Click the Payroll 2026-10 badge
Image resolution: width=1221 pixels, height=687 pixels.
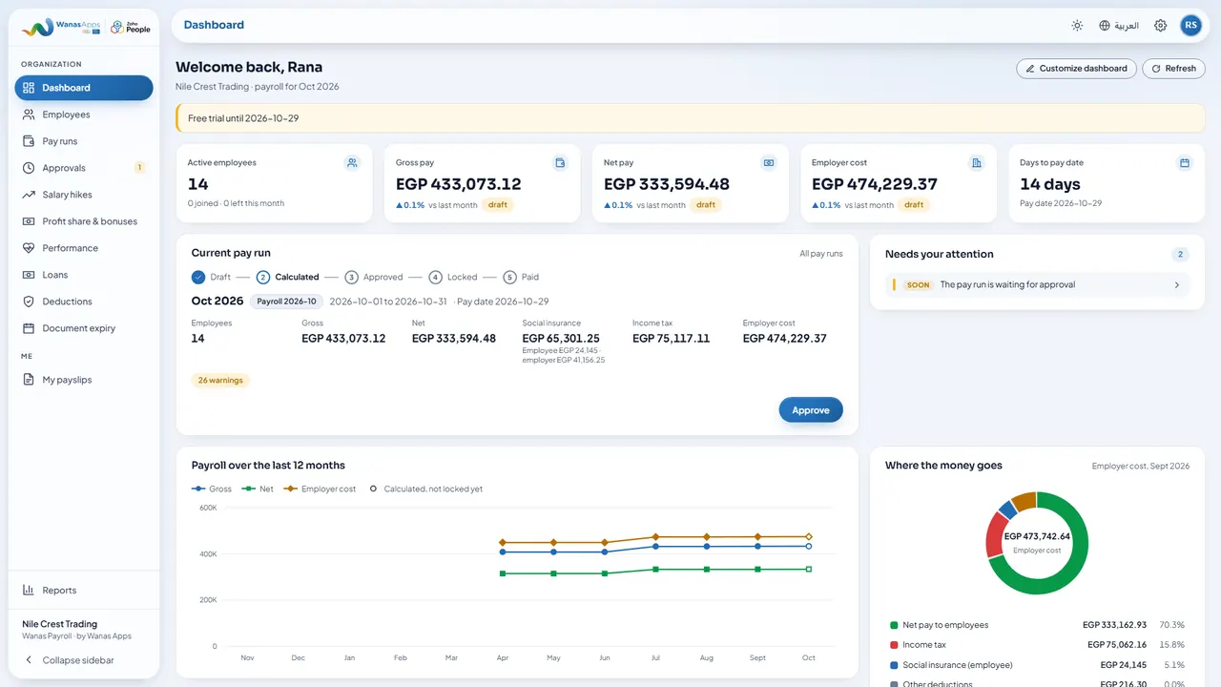point(286,302)
